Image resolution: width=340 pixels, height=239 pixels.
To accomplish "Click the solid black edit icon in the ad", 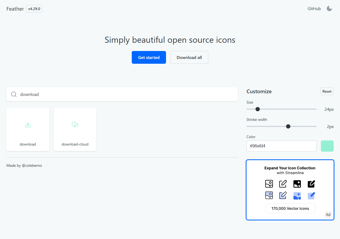I will (x=311, y=184).
